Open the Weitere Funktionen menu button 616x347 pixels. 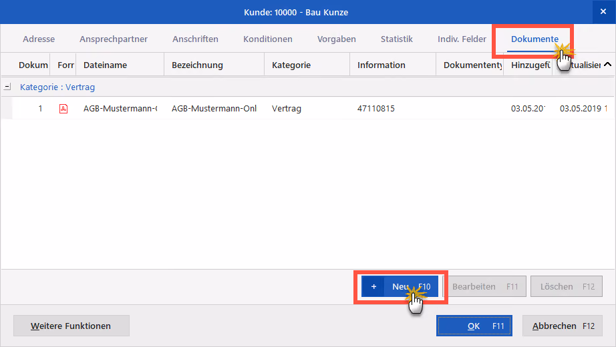click(71, 326)
